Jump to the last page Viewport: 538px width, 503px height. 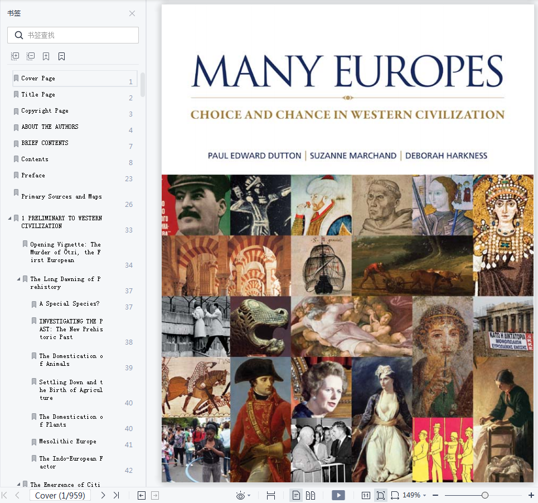(x=117, y=495)
